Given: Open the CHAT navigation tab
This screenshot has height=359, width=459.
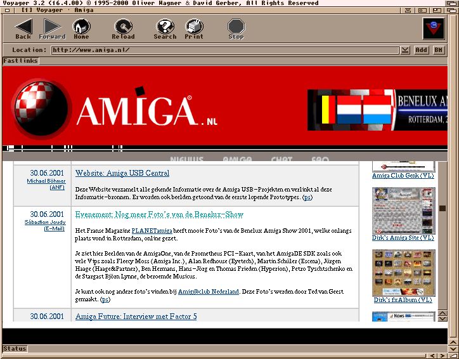Looking at the screenshot, I should [281, 159].
